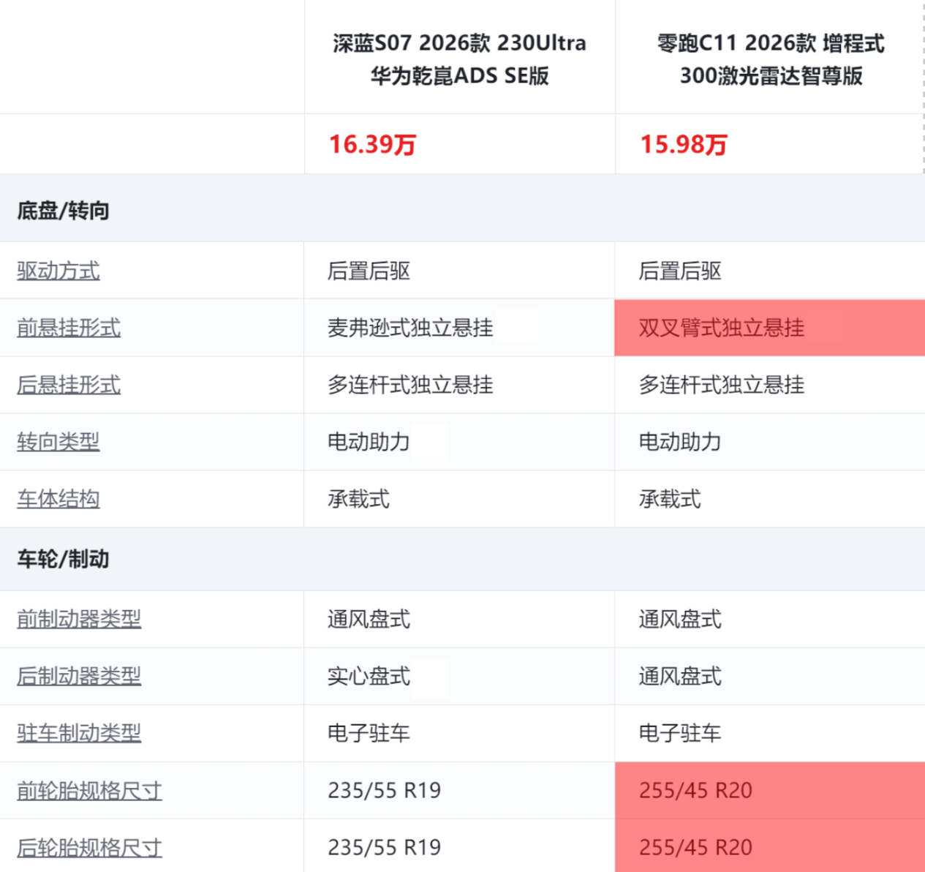This screenshot has height=872, width=925.
Task: Open the 驱动方式 parameter link
Action: click(58, 271)
